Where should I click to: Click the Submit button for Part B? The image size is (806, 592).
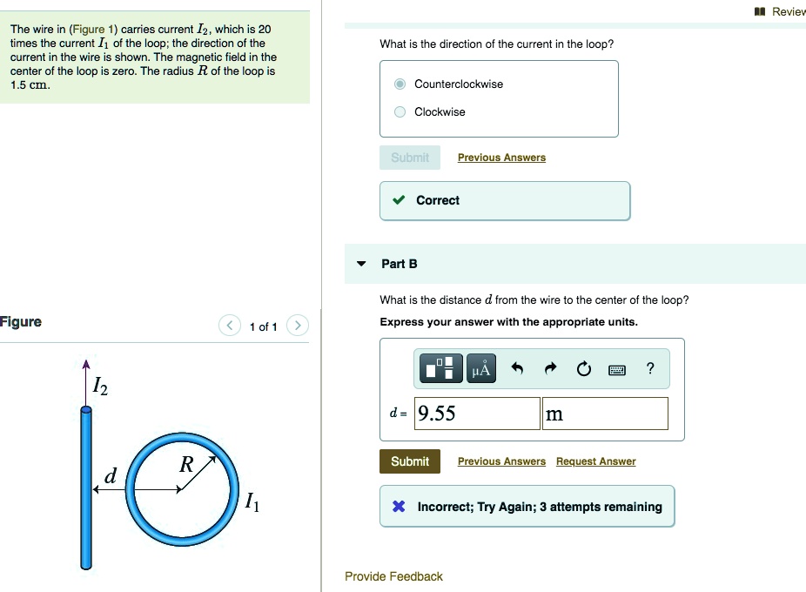point(409,461)
